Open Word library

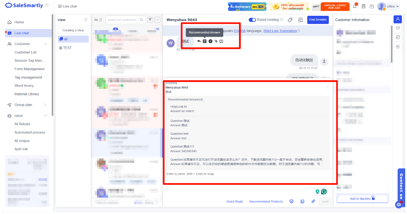pyautogui.click(x=24, y=86)
